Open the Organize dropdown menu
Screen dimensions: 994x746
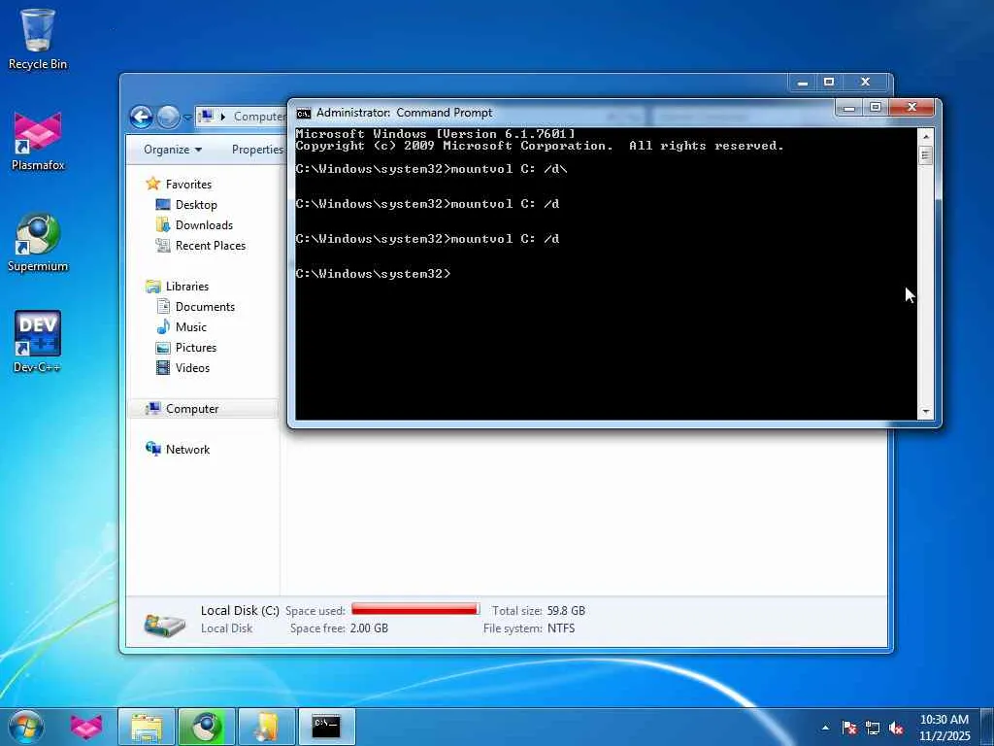(173, 149)
